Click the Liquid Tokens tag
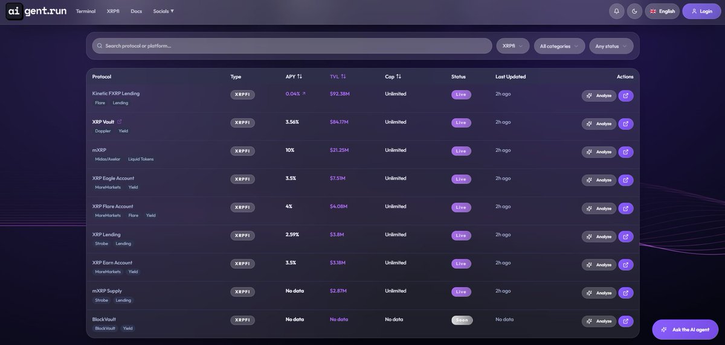725x345 pixels. pos(141,159)
